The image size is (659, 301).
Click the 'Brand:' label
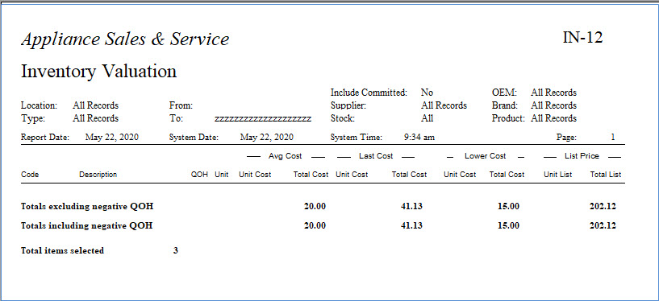[505, 105]
